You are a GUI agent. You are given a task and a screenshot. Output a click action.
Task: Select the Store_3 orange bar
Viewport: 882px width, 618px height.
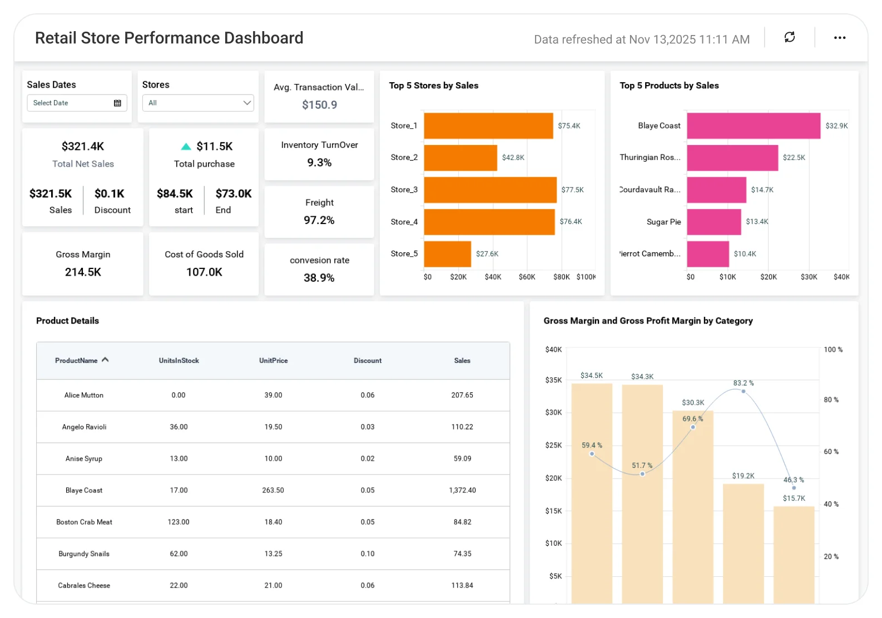489,190
